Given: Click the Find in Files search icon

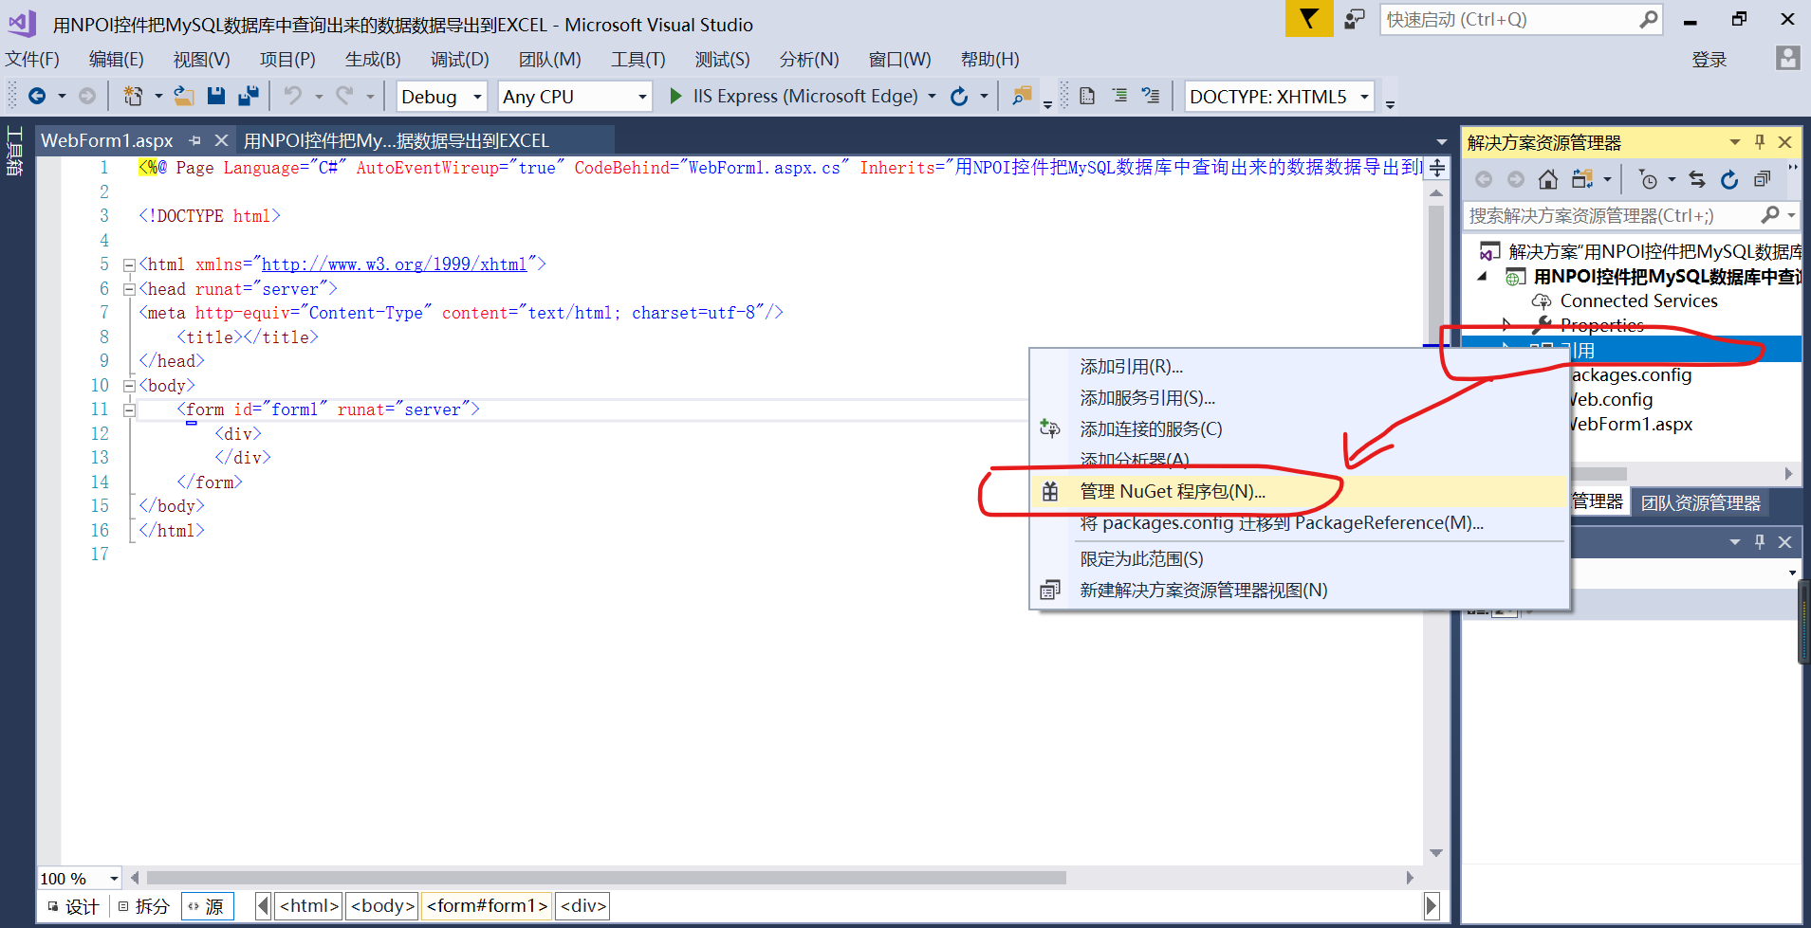Looking at the screenshot, I should [1022, 95].
